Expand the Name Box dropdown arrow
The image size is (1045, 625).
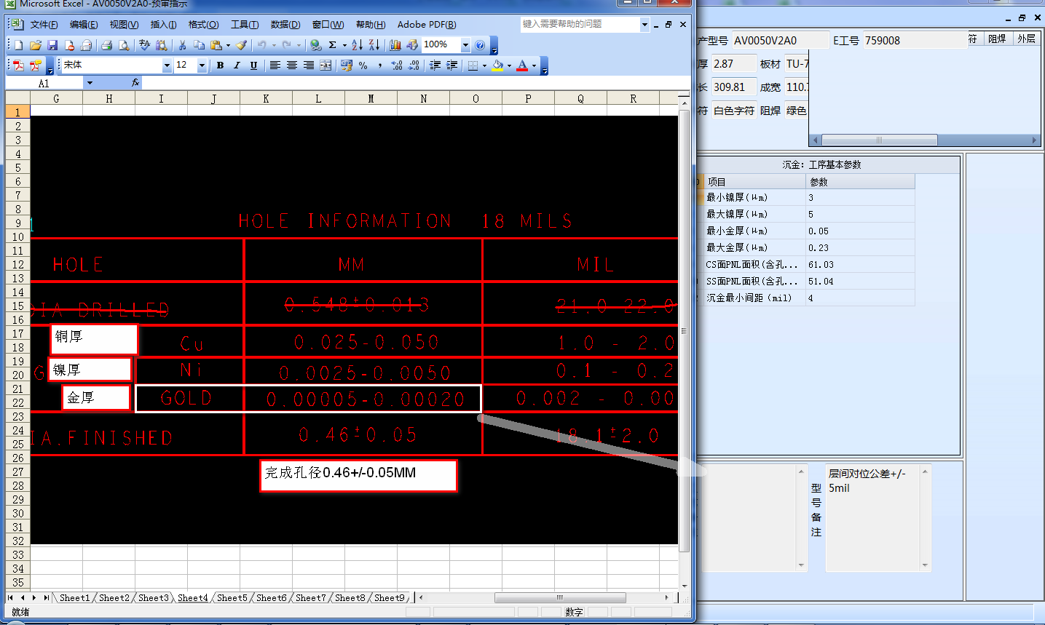[x=90, y=83]
